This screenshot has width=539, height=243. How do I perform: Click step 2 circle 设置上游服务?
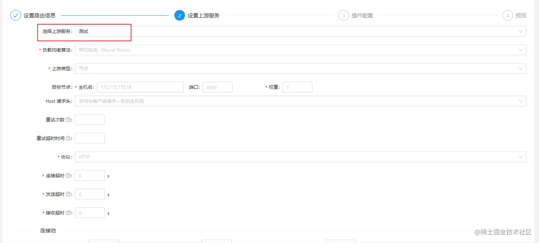tap(180, 16)
